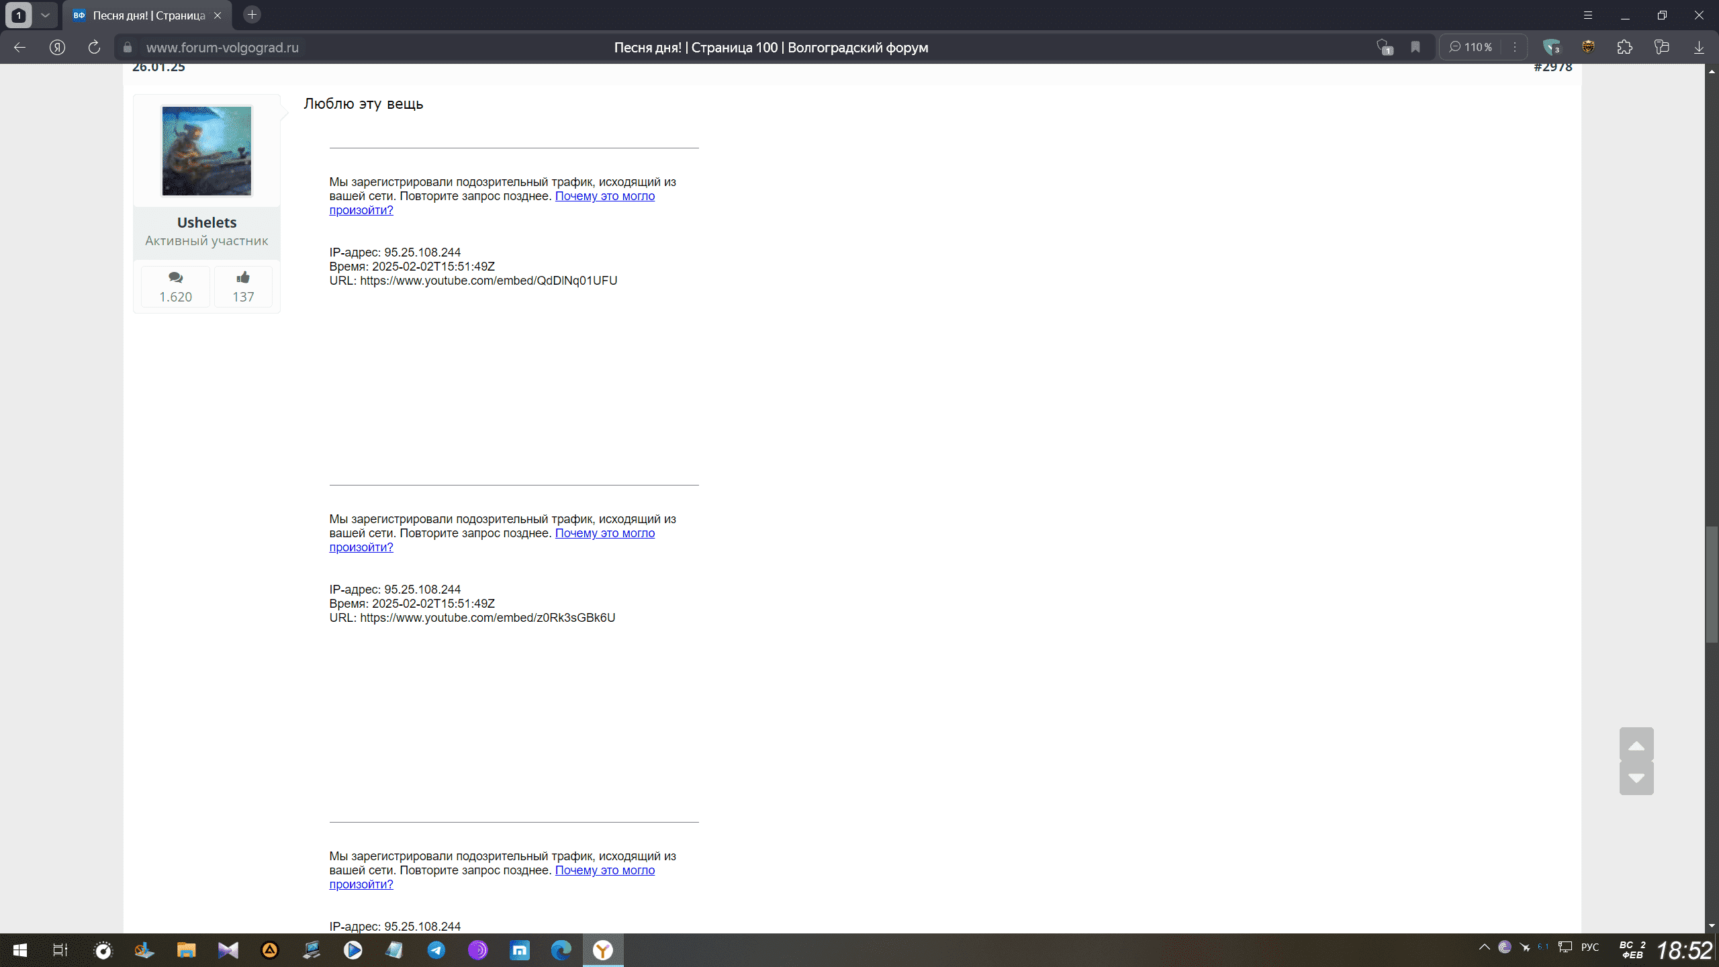Click the page scroll-down arrow button

click(1636, 778)
